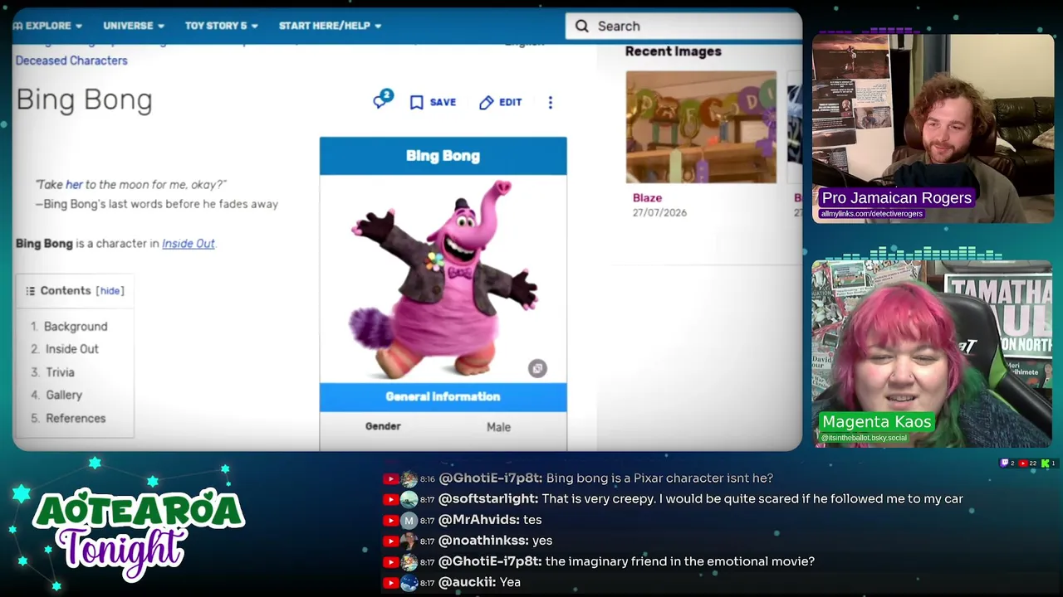Open the Blaze image title link

coord(647,198)
